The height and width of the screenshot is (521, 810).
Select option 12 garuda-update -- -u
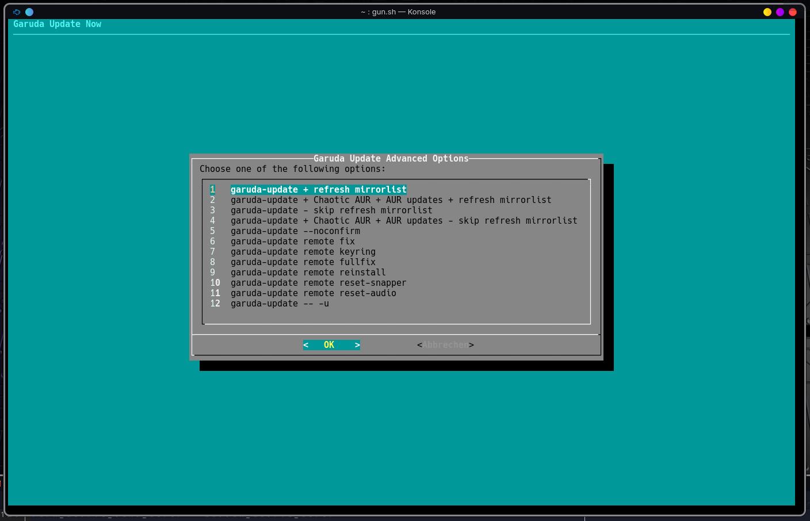click(x=270, y=304)
